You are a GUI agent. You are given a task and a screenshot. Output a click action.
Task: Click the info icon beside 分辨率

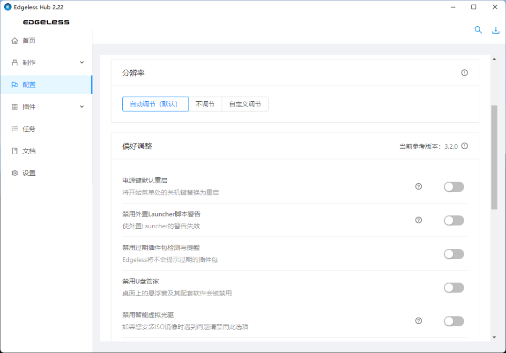464,73
